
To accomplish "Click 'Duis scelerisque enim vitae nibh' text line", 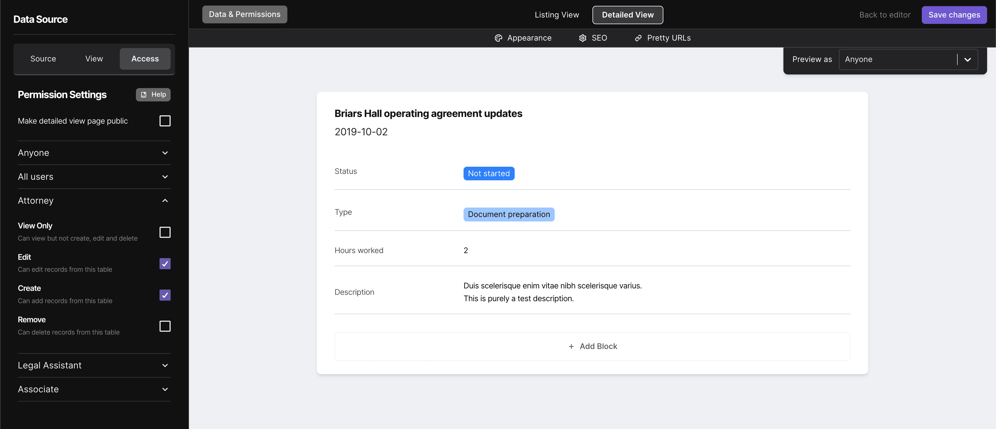I will coord(552,286).
